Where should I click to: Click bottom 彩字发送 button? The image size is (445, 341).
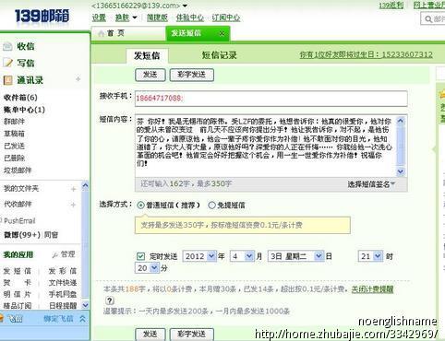[191, 334]
